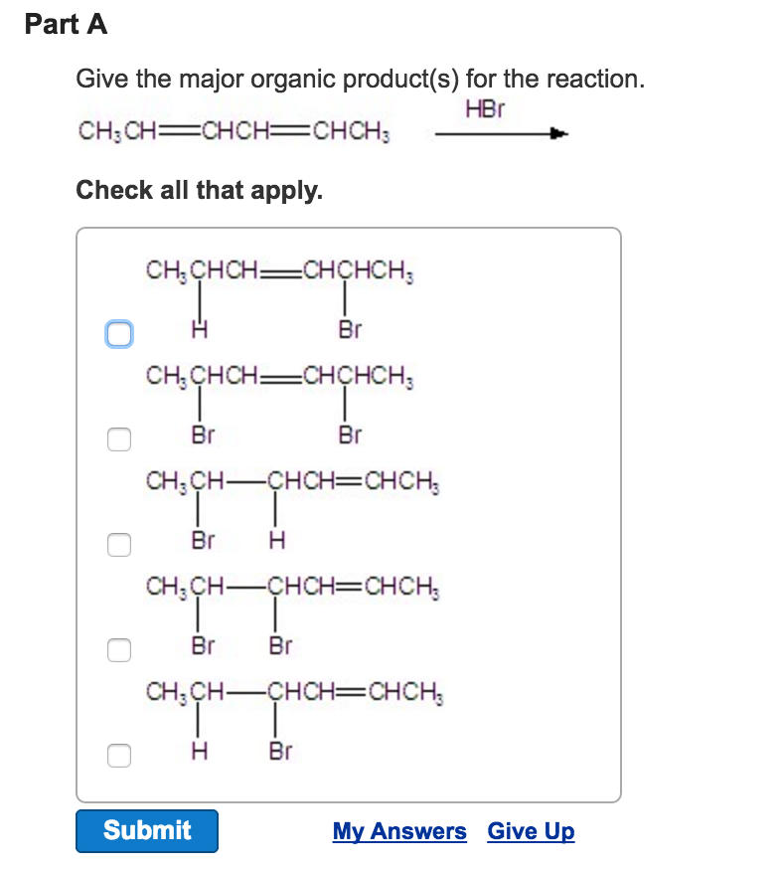Check the fourth option with two Br atoms

119,649
